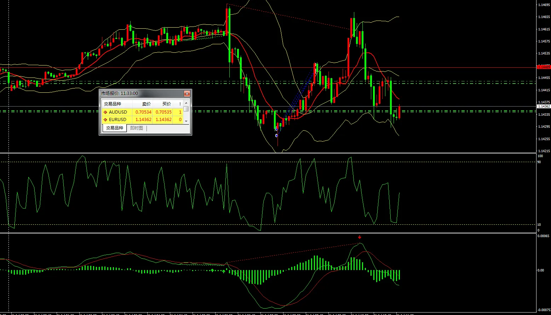Click the red sell-signal arrow above MACD peak
The height and width of the screenshot is (315, 551).
(x=360, y=237)
